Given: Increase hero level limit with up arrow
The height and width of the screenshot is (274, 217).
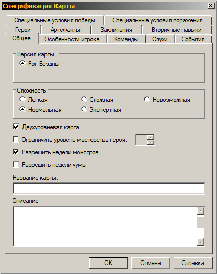Looking at the screenshot, I should (x=150, y=137).
